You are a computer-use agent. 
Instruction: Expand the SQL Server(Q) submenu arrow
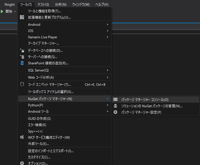[x=108, y=70]
